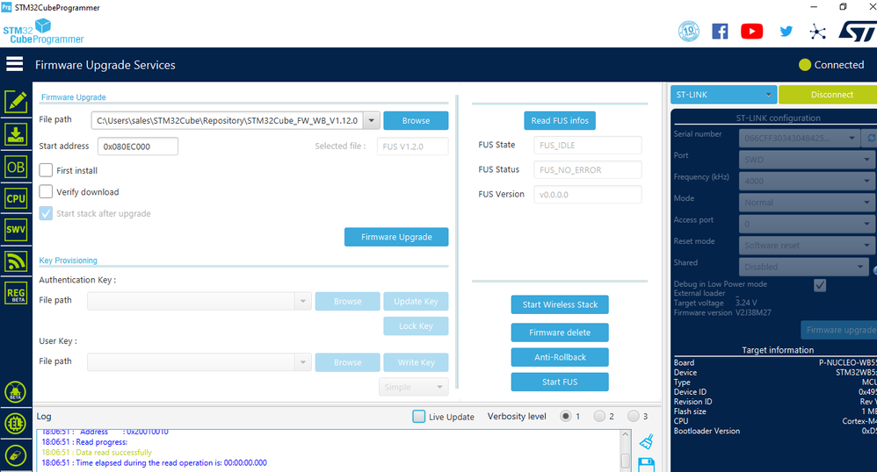Open Firmware Upgrade Services wireless icon
The height and width of the screenshot is (472, 877).
(x=16, y=261)
